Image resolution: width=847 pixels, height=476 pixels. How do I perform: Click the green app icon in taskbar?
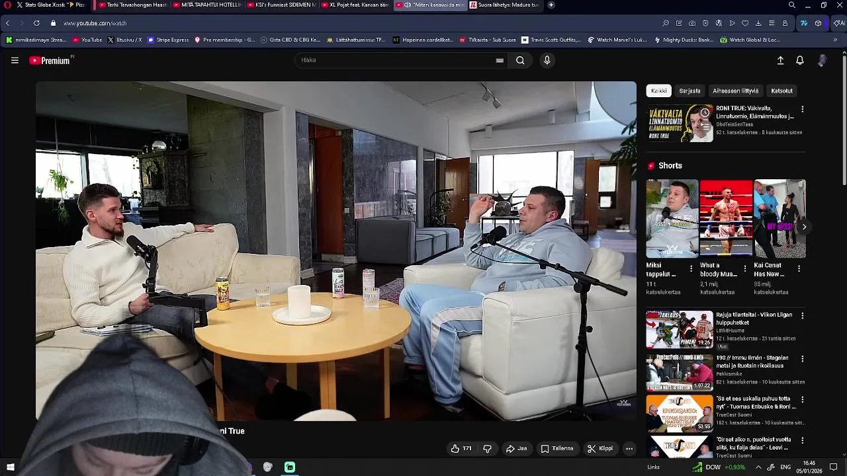pos(290,467)
